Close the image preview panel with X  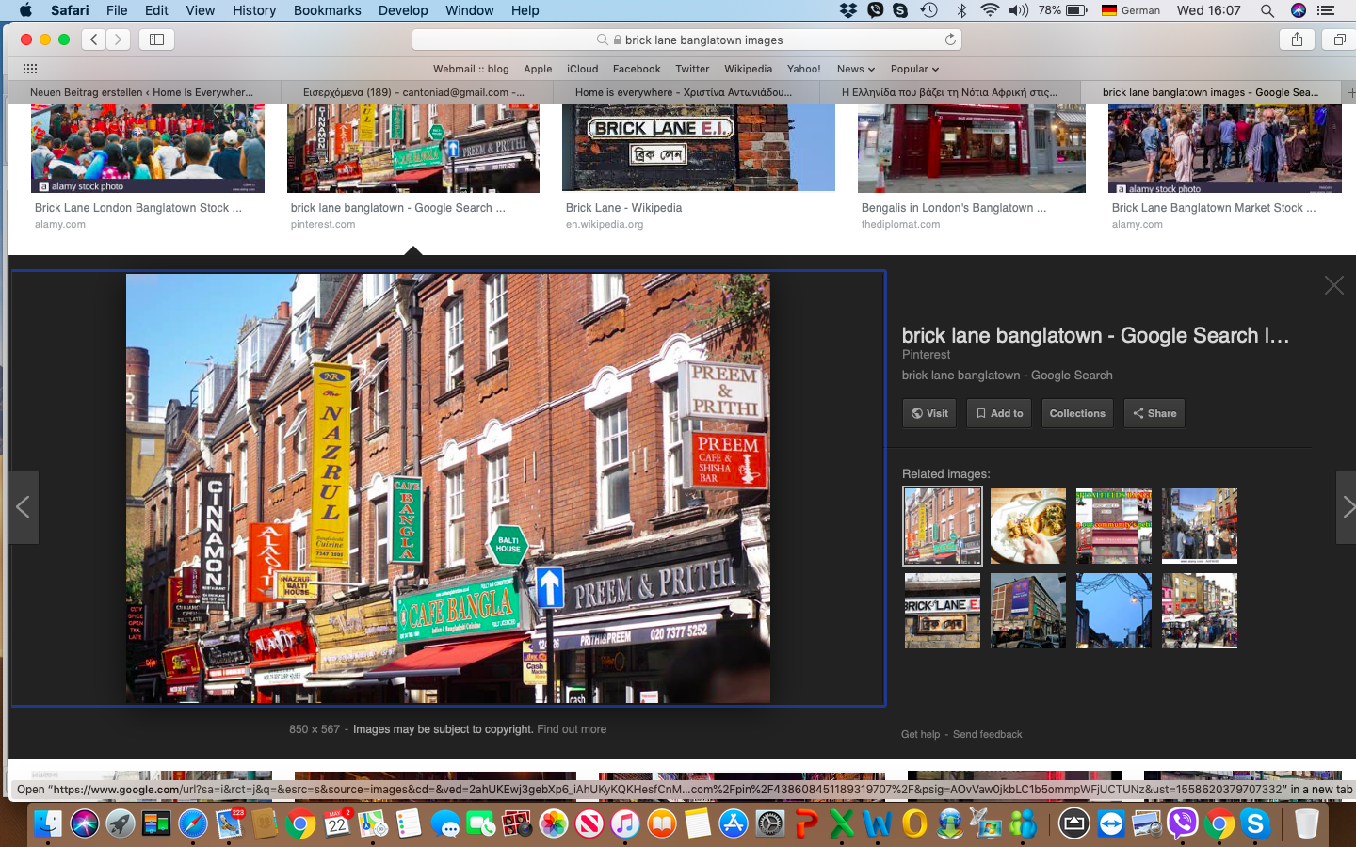coord(1333,285)
